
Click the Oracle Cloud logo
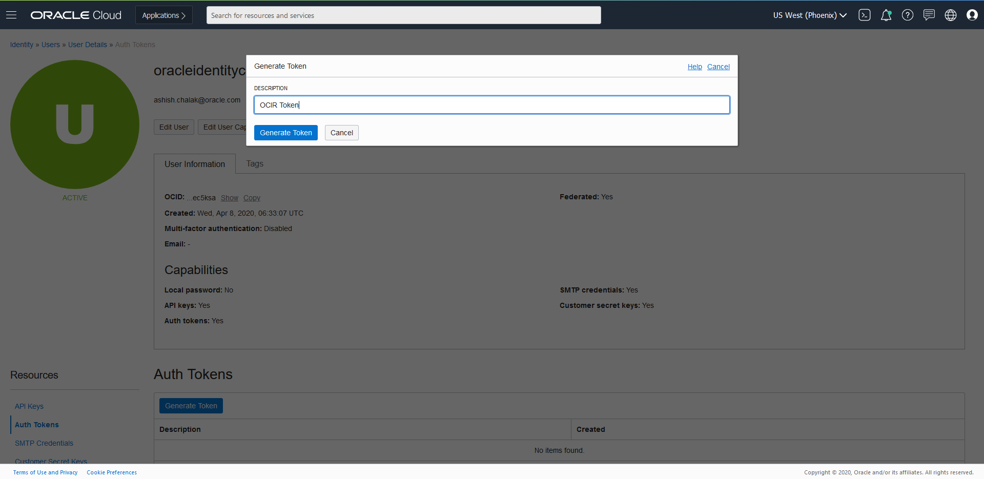76,15
